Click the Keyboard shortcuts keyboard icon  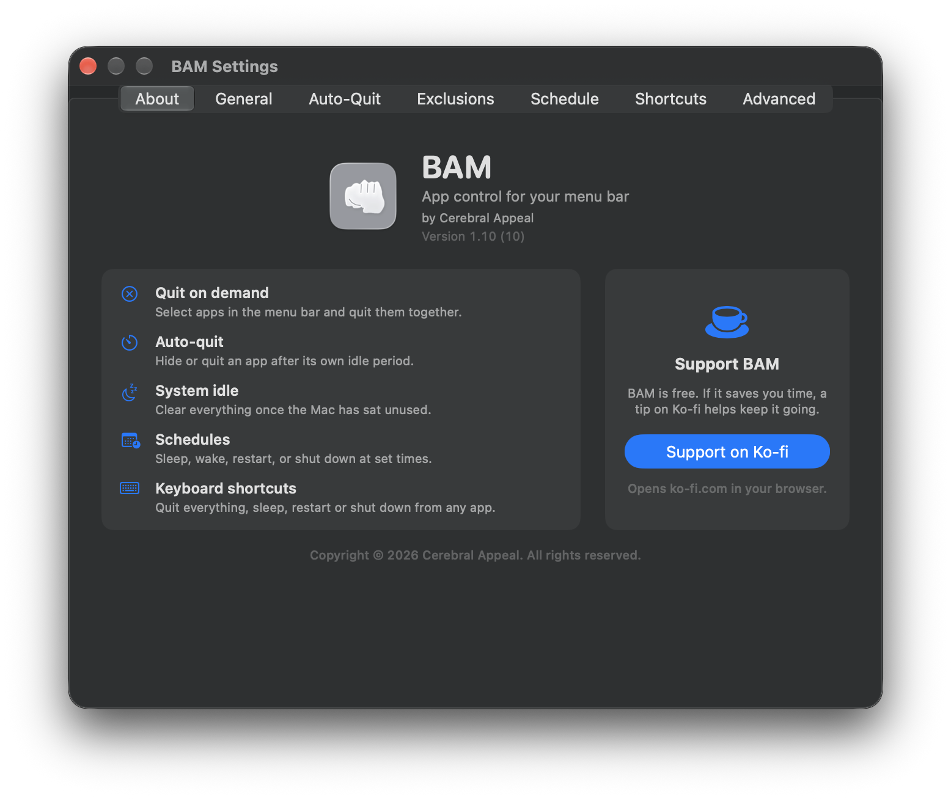[x=130, y=488]
